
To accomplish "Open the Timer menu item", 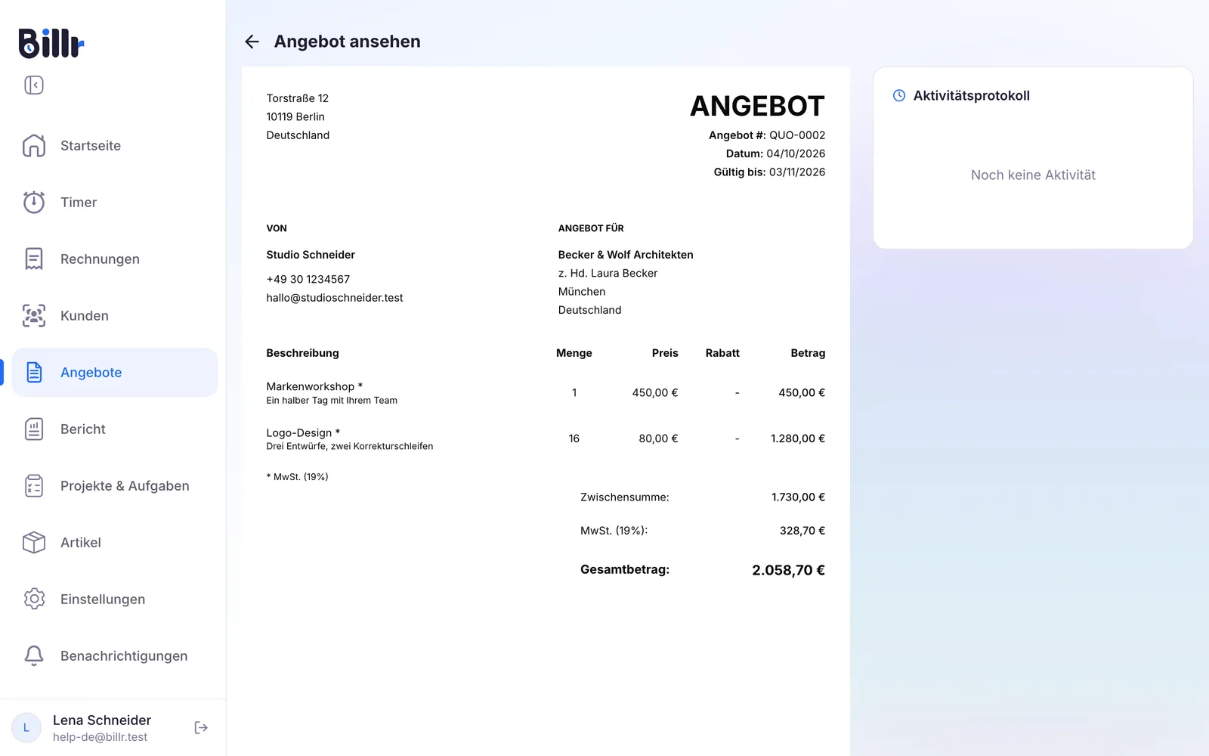I will (115, 203).
